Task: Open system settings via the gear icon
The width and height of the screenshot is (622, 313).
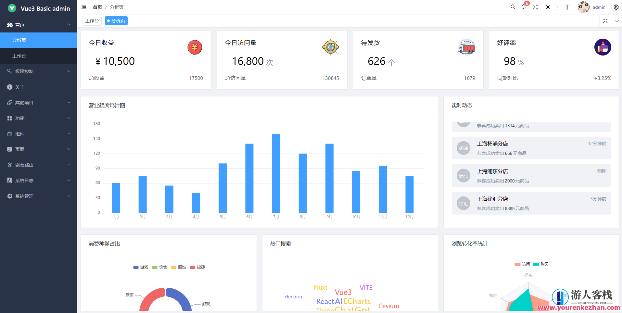Action: pyautogui.click(x=616, y=7)
